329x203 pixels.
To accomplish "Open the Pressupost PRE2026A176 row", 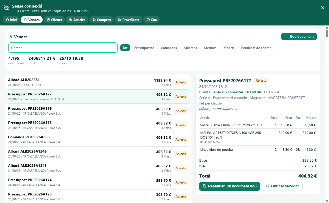I will pos(98,111).
